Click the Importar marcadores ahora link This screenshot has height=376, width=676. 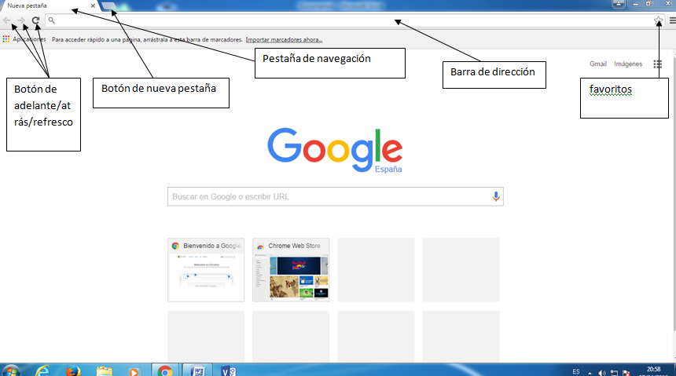point(284,39)
